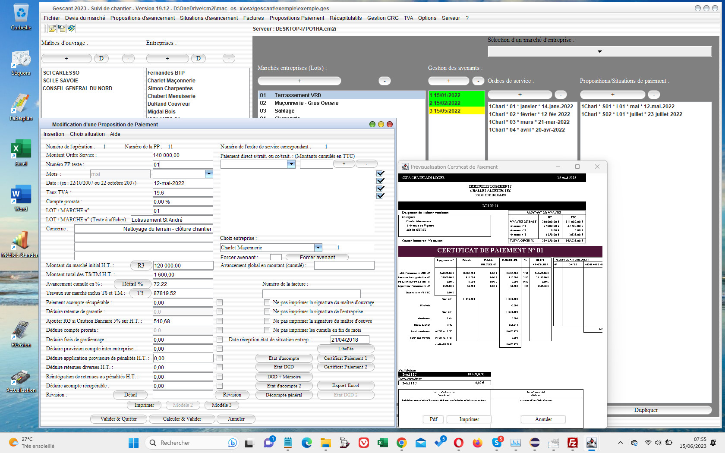This screenshot has height=453, width=725.
Task: Open the Paiement direct s/trait. dropdown
Action: (x=291, y=164)
